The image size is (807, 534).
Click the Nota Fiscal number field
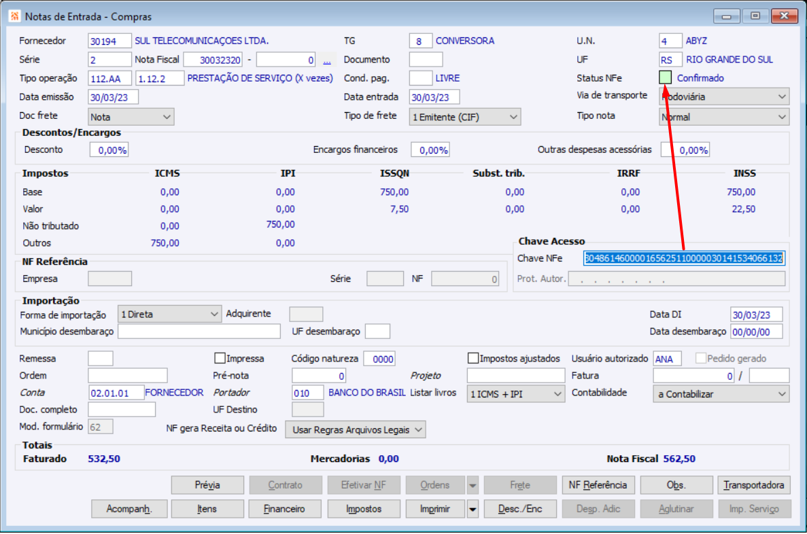click(213, 60)
